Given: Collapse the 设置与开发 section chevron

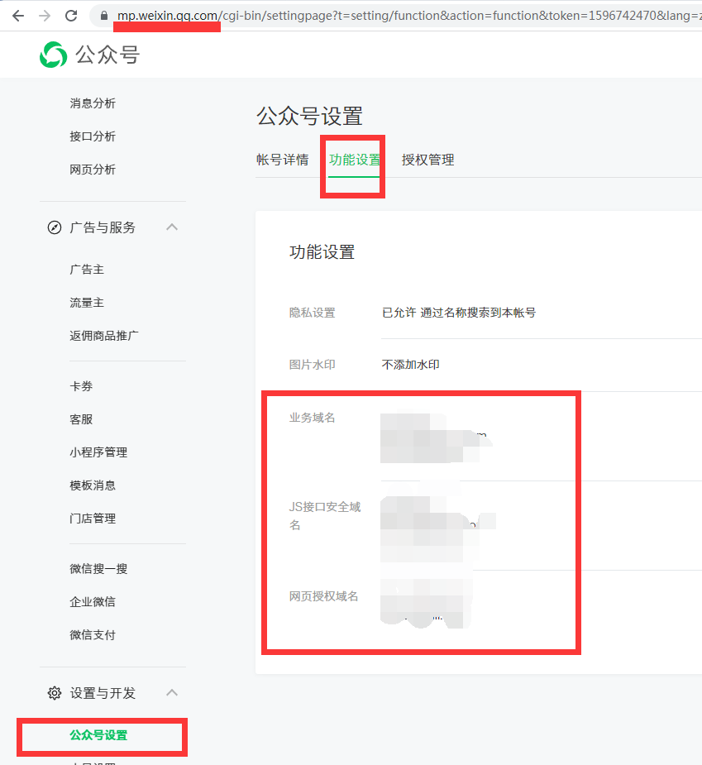Looking at the screenshot, I should 172,692.
